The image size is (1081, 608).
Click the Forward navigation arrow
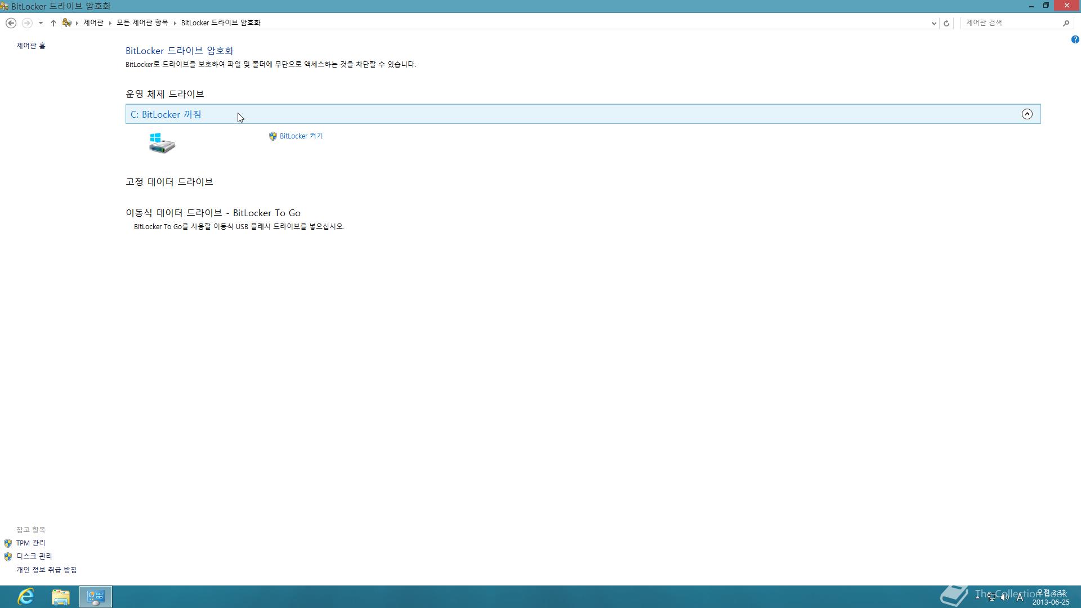[26, 23]
